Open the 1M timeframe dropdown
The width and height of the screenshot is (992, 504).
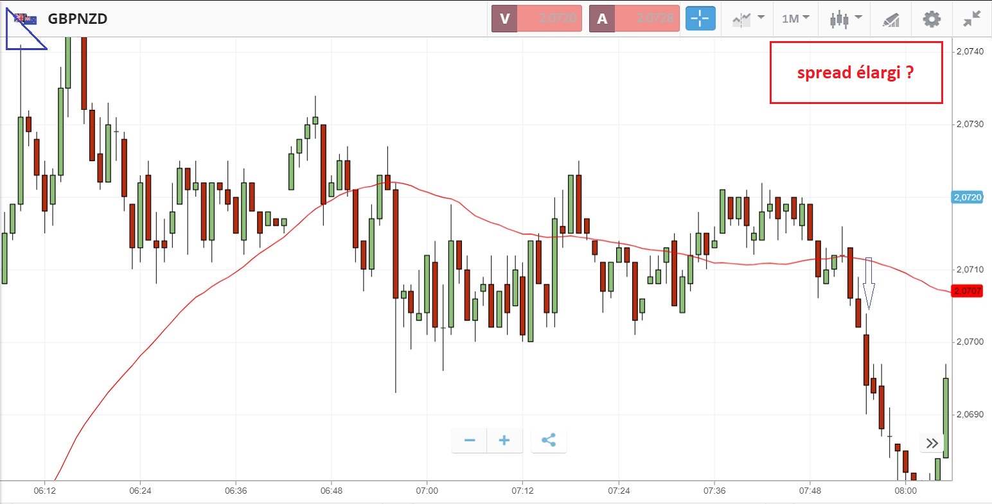[795, 19]
